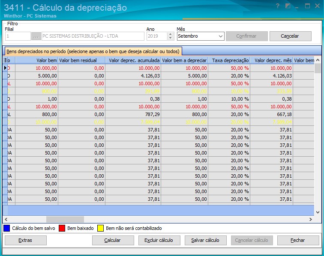Click the title bar contrast/theme icon
The width and height of the screenshot is (324, 256).
[288, 6]
